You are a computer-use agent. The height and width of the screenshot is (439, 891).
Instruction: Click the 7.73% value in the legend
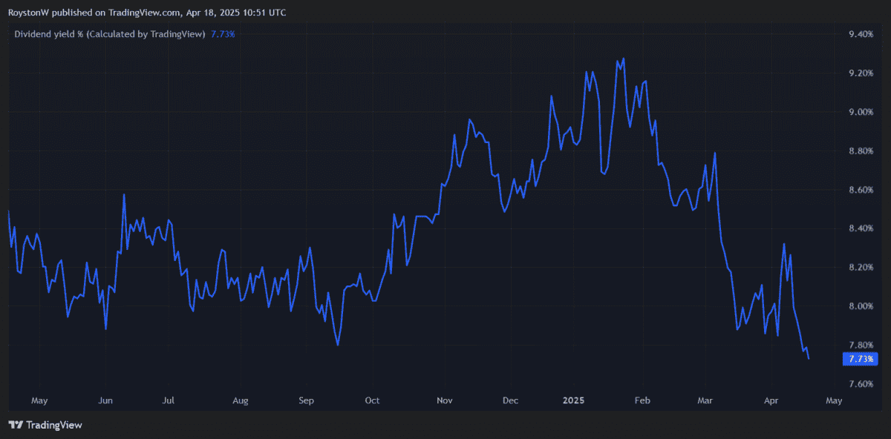[x=223, y=33]
